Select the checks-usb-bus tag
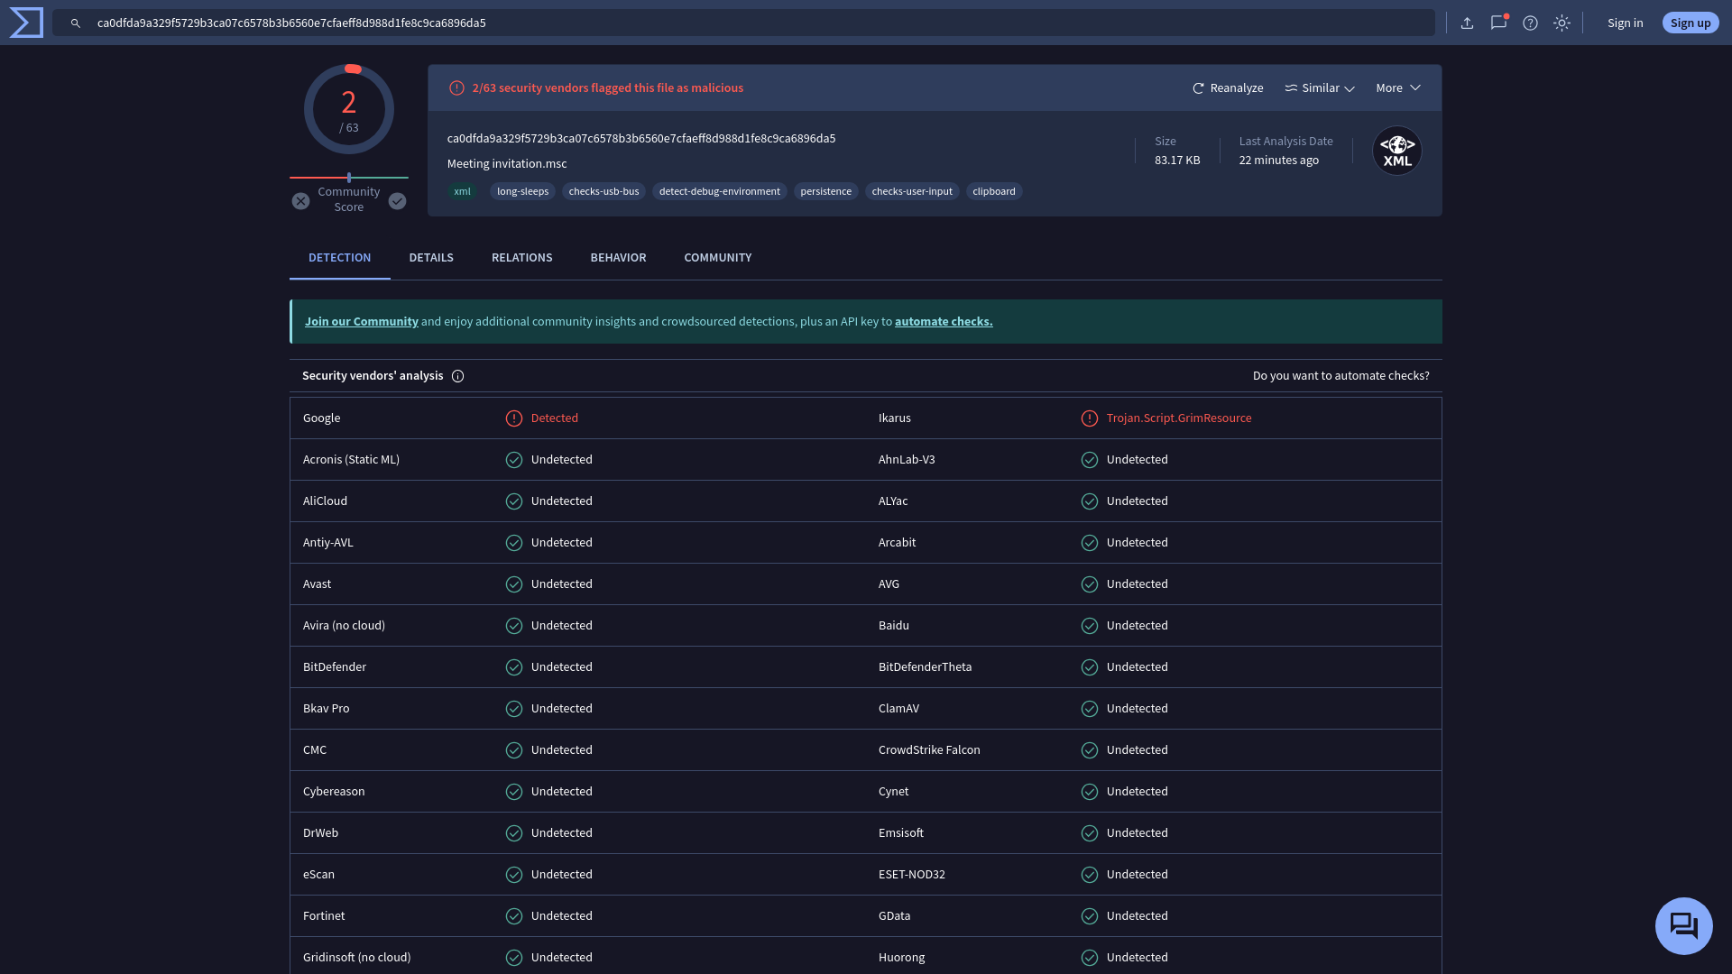This screenshot has width=1732, height=974. pyautogui.click(x=604, y=191)
